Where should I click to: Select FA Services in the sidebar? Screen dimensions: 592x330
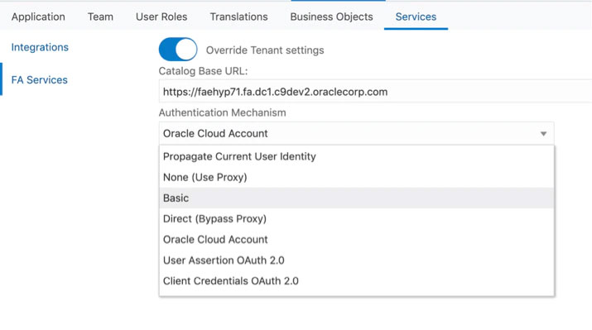(39, 80)
